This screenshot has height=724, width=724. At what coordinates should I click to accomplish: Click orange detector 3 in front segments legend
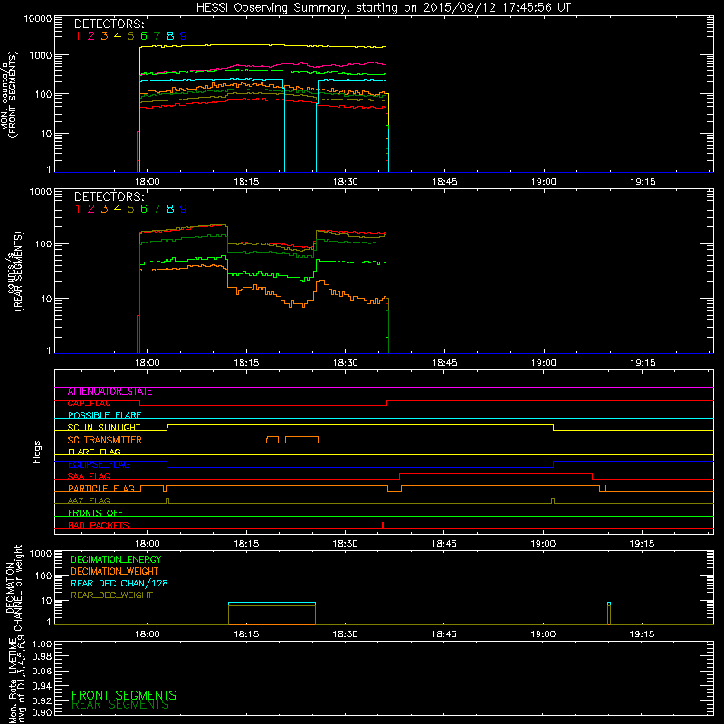click(x=104, y=36)
